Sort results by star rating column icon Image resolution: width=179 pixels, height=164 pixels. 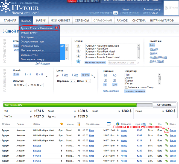tap(62, 124)
